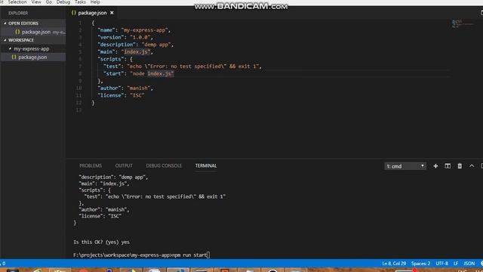Kill the terminal using the trash icon
483x272 pixels.
(x=460, y=166)
